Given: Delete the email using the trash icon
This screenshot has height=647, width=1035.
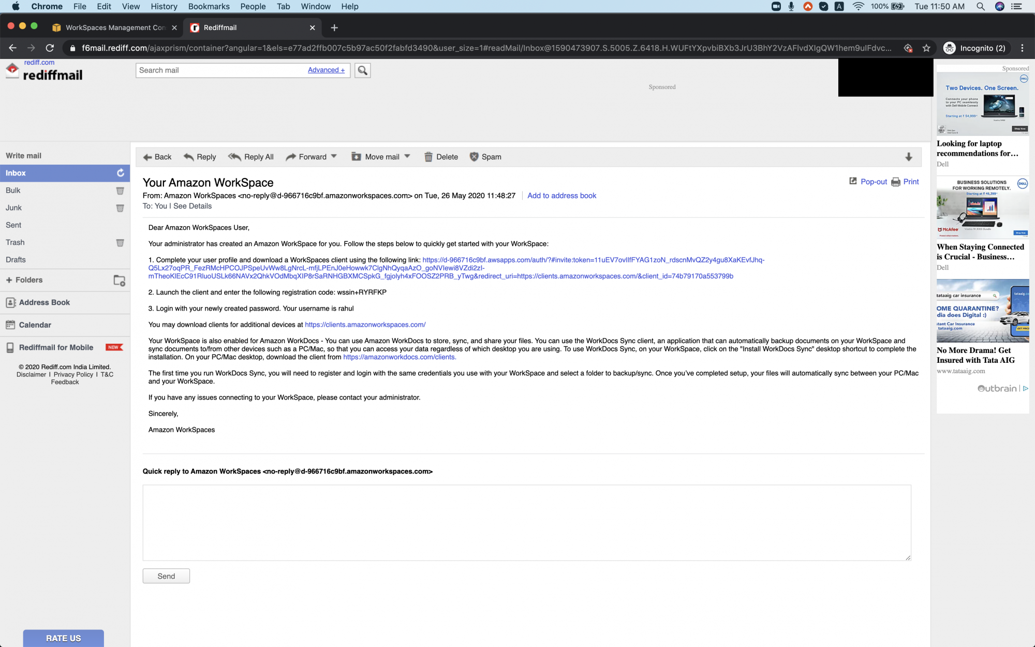Looking at the screenshot, I should click(428, 156).
